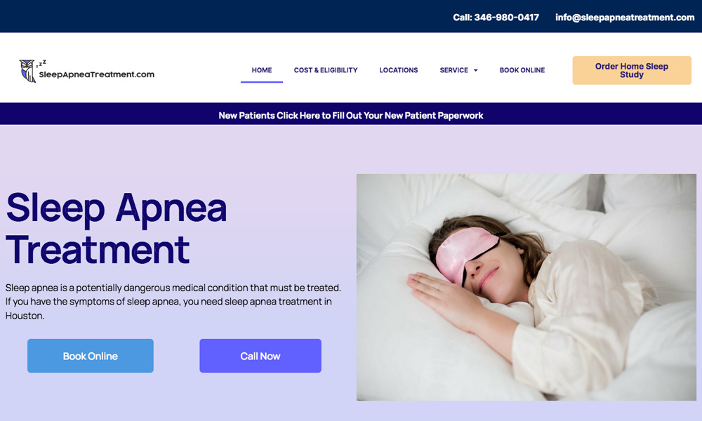Open the New Patient Paperwork banner link
This screenshot has width=702, height=421.
pyautogui.click(x=351, y=116)
